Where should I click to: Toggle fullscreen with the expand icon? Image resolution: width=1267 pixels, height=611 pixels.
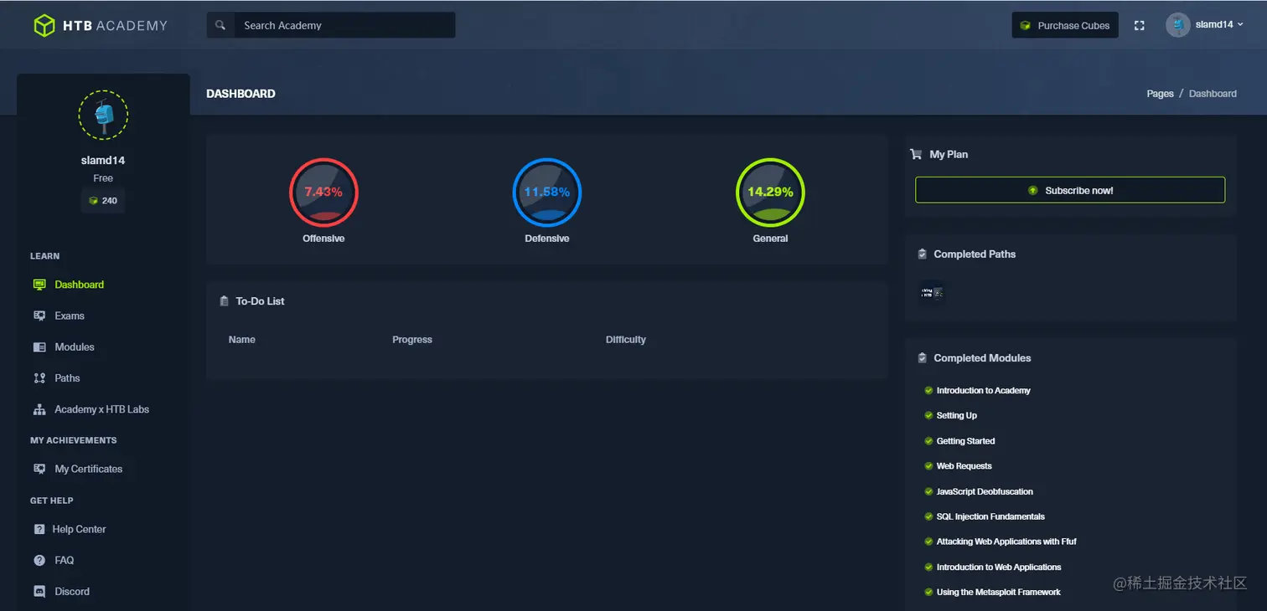1139,25
